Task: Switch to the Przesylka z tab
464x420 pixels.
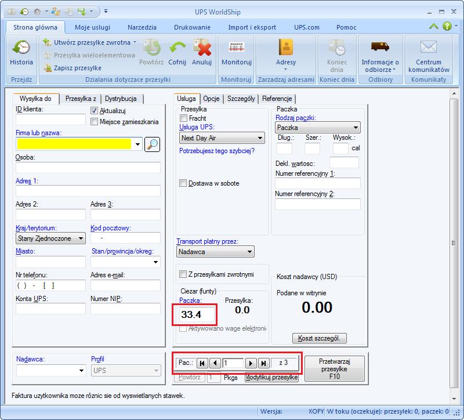Action: coord(81,99)
